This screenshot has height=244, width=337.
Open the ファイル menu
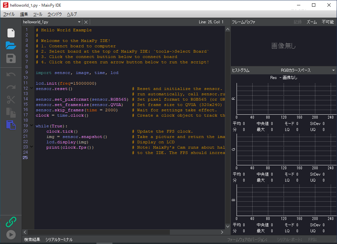pos(9,14)
